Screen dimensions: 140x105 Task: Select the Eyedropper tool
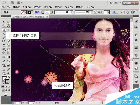(x=4, y=61)
